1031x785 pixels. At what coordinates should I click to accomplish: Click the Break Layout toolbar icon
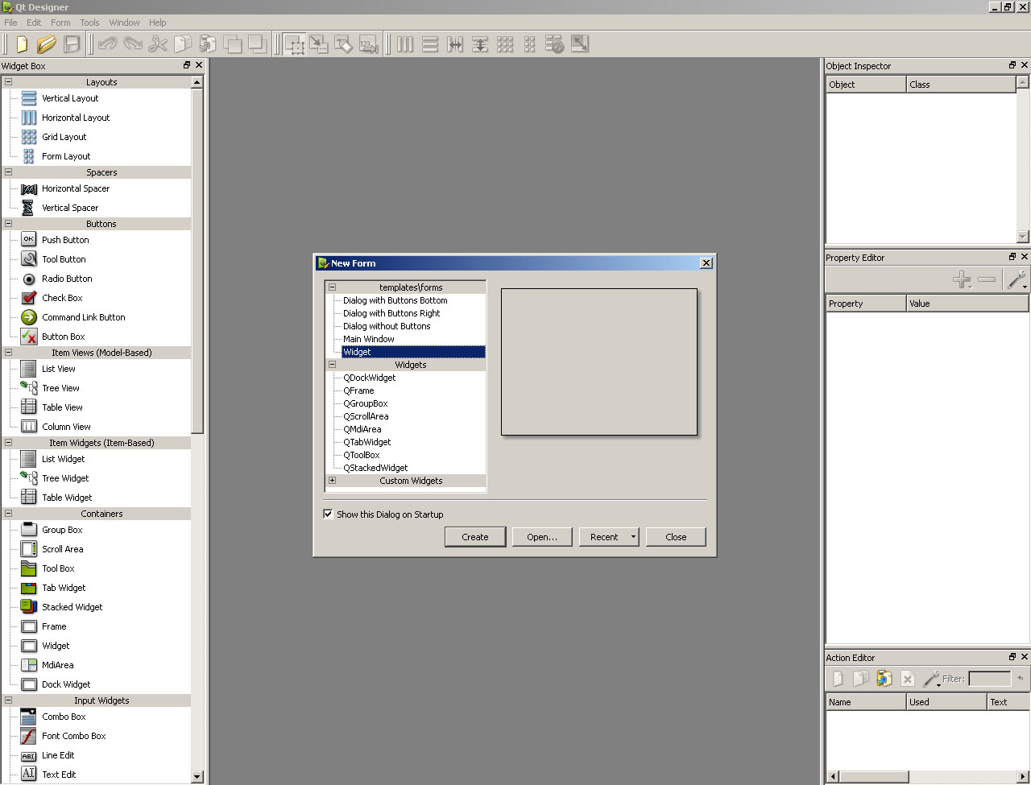point(555,44)
